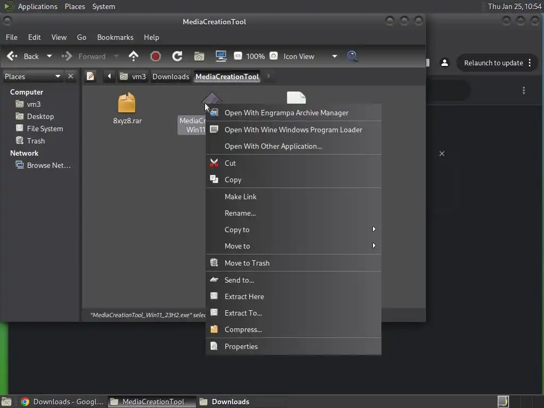The image size is (544, 408).
Task: Toggle text-based location entry icon
Action: pyautogui.click(x=90, y=76)
